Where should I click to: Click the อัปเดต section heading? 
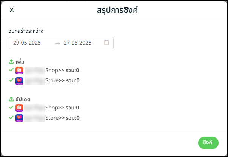point(23,99)
